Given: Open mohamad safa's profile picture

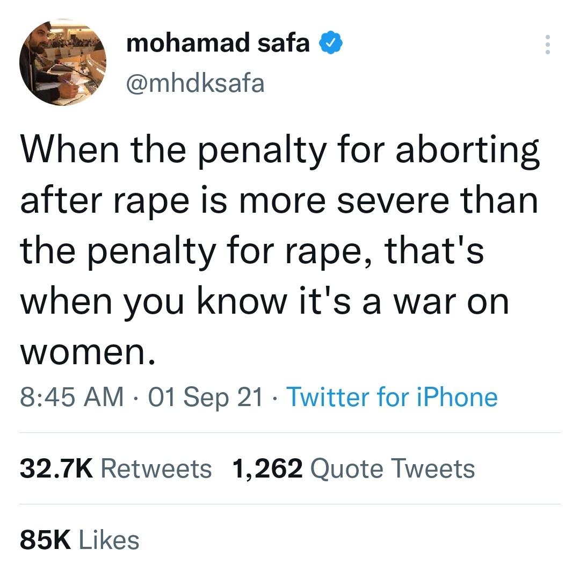Looking at the screenshot, I should coord(63,63).
